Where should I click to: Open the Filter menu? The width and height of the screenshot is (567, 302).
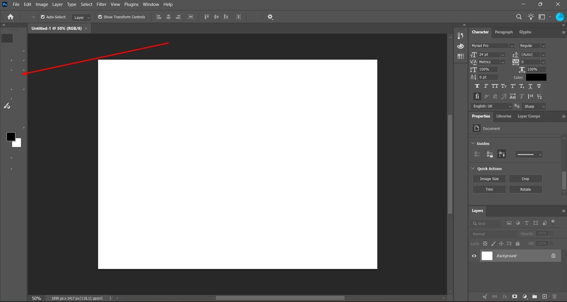point(101,4)
